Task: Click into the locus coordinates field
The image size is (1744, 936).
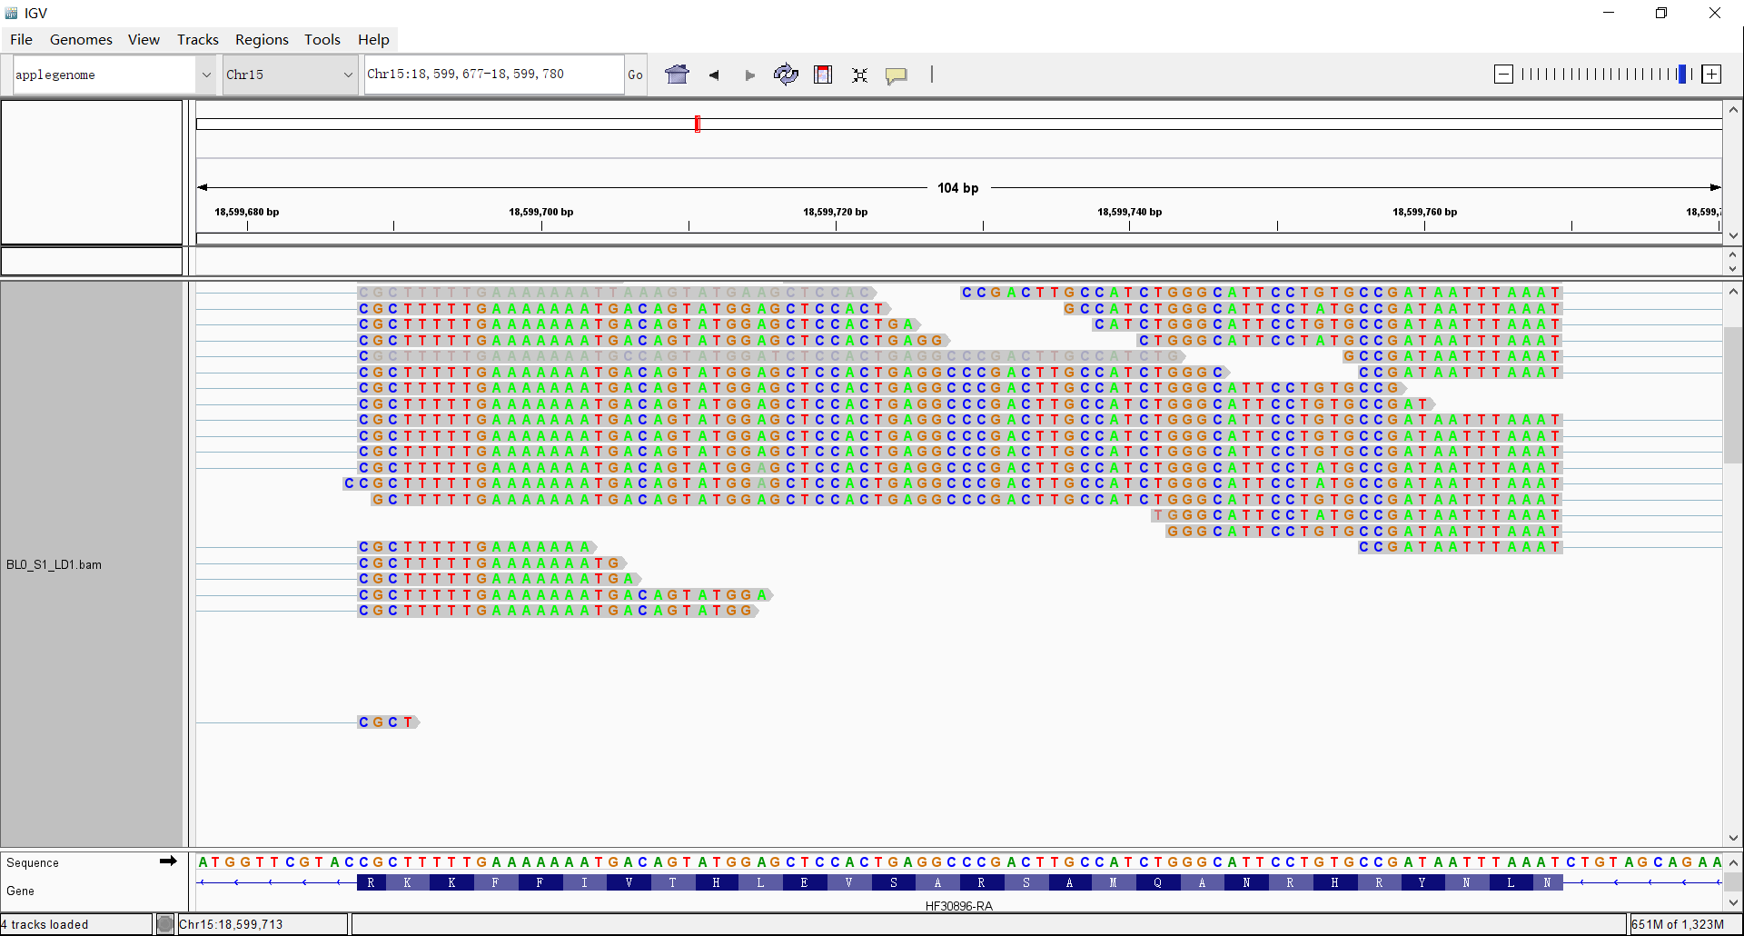Action: 493,75
